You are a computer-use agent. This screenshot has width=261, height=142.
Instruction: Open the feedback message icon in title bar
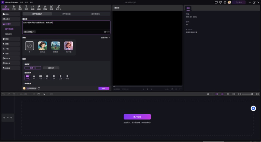(x=221, y=2)
